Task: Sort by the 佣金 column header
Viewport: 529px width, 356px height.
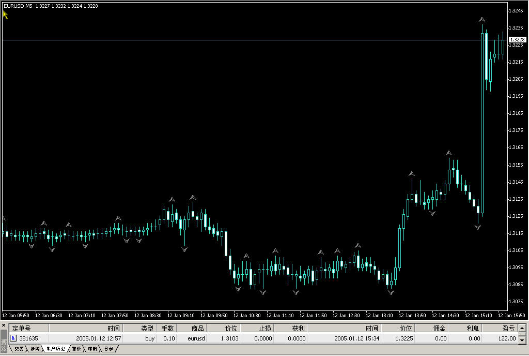Action: [431, 328]
